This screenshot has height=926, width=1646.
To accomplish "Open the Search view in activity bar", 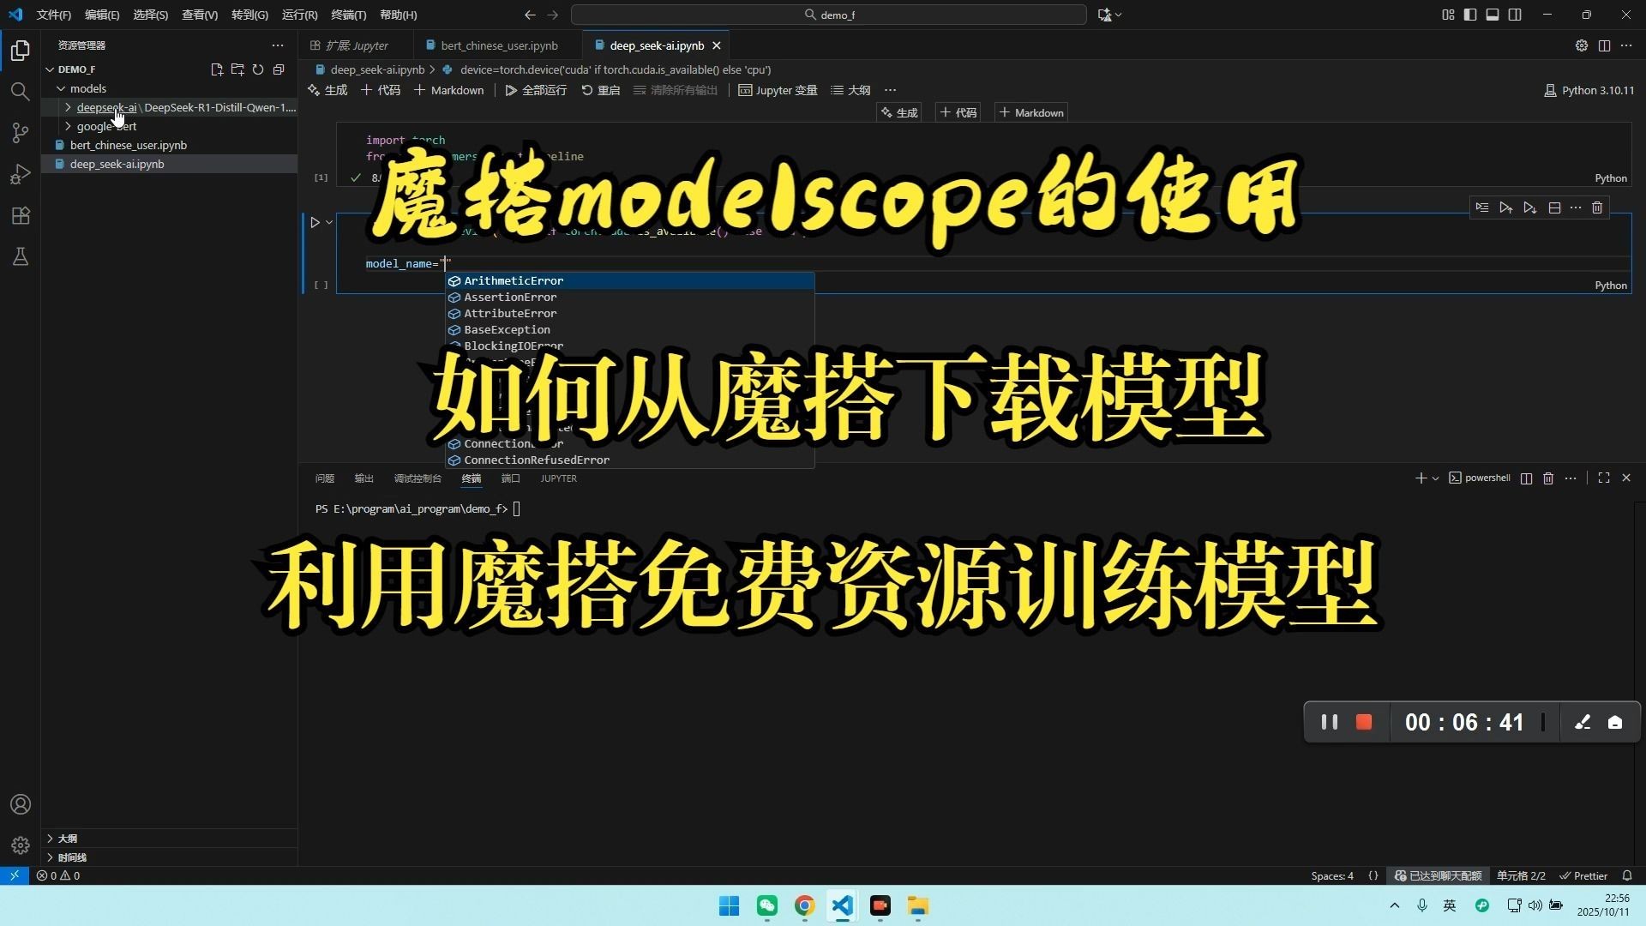I will pyautogui.click(x=21, y=91).
